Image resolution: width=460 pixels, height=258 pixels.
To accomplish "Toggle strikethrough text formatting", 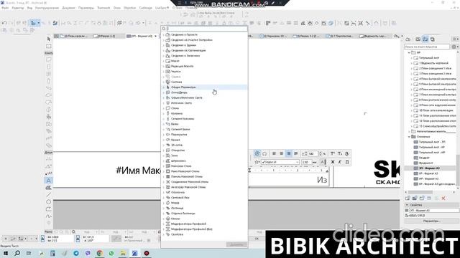I will (x=346, y=153).
